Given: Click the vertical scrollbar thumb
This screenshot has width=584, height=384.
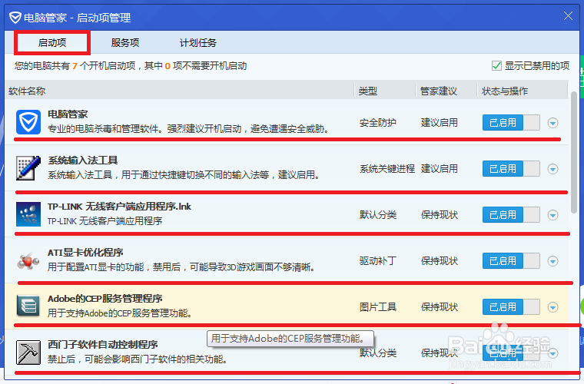Looking at the screenshot, I should (x=574, y=153).
